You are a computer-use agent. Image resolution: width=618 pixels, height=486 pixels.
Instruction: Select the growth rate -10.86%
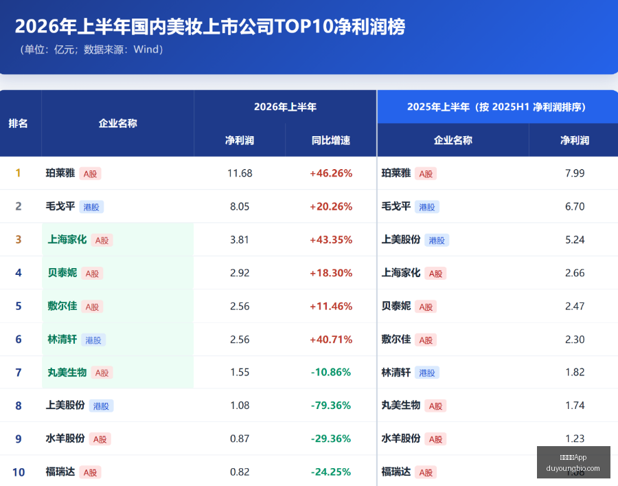[331, 372]
